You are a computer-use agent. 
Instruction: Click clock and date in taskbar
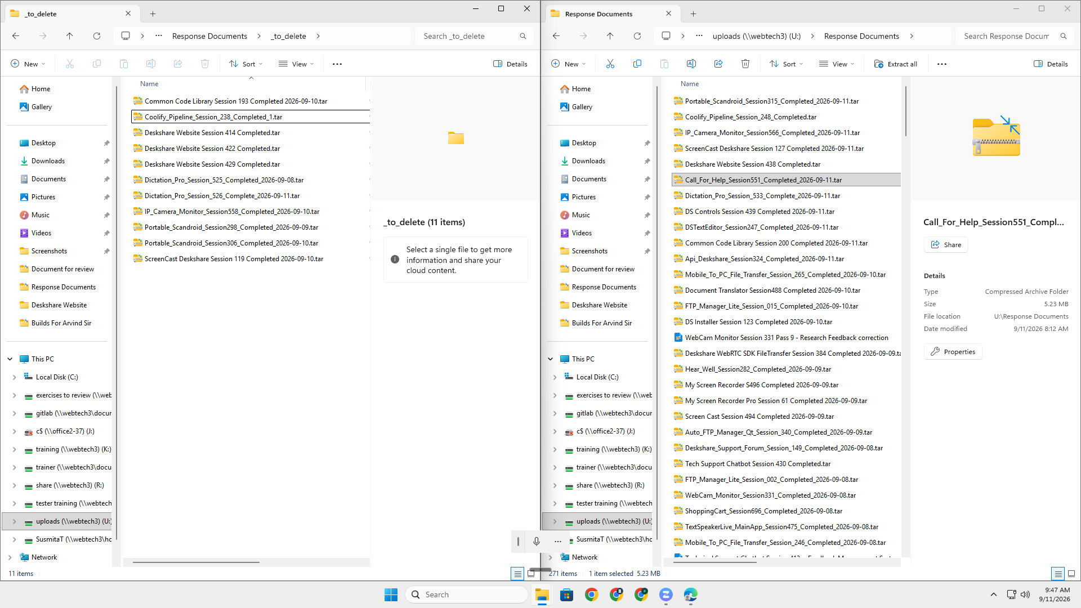[x=1054, y=594]
